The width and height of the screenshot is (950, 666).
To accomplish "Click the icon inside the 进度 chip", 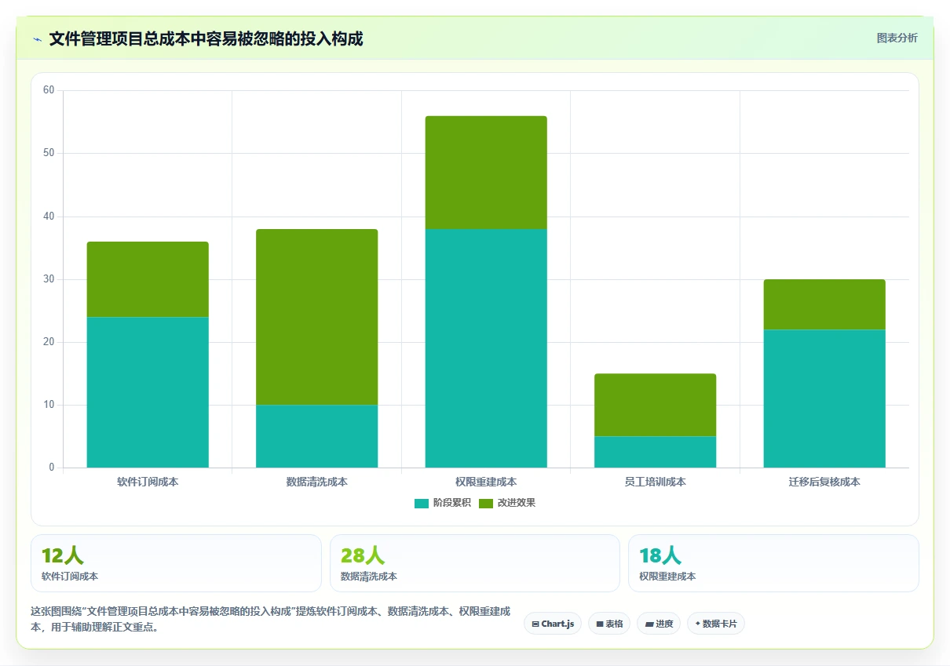I will [x=649, y=624].
